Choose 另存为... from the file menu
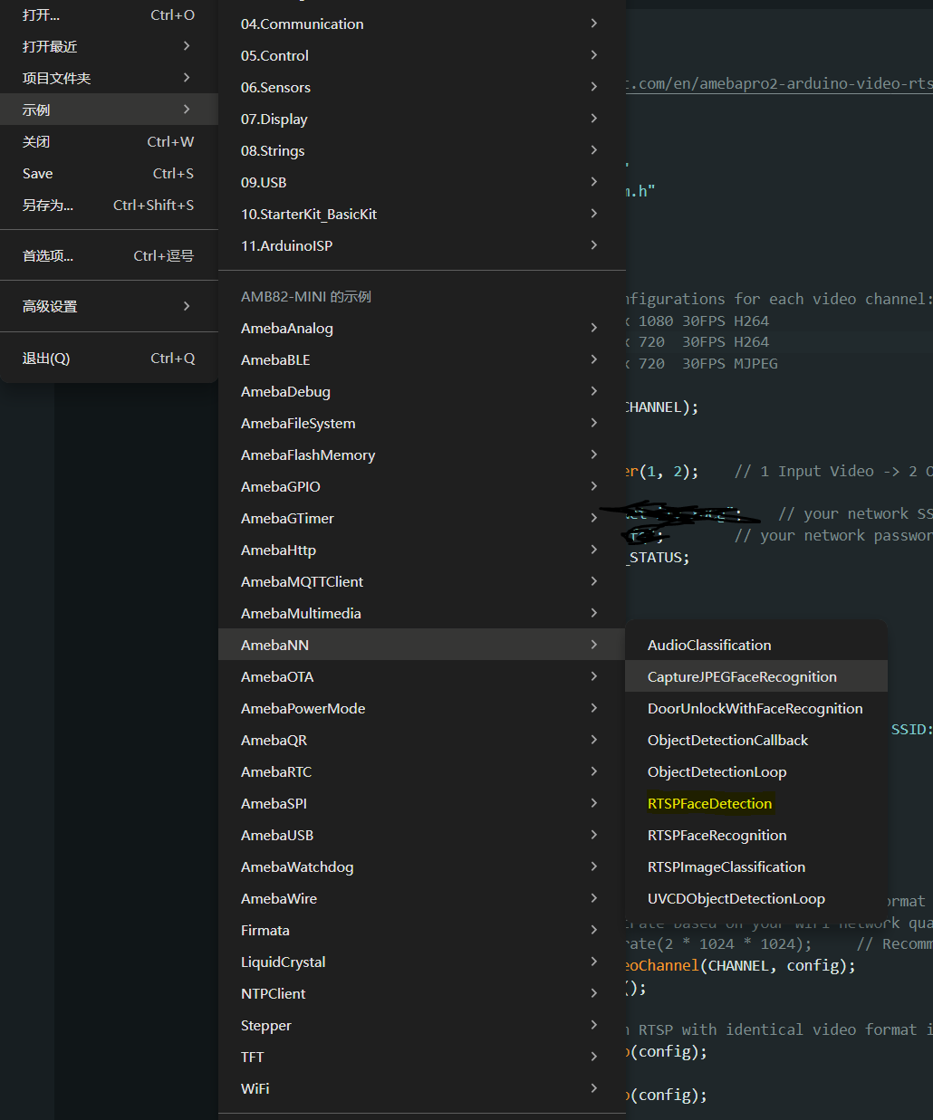933x1120 pixels. coord(109,205)
